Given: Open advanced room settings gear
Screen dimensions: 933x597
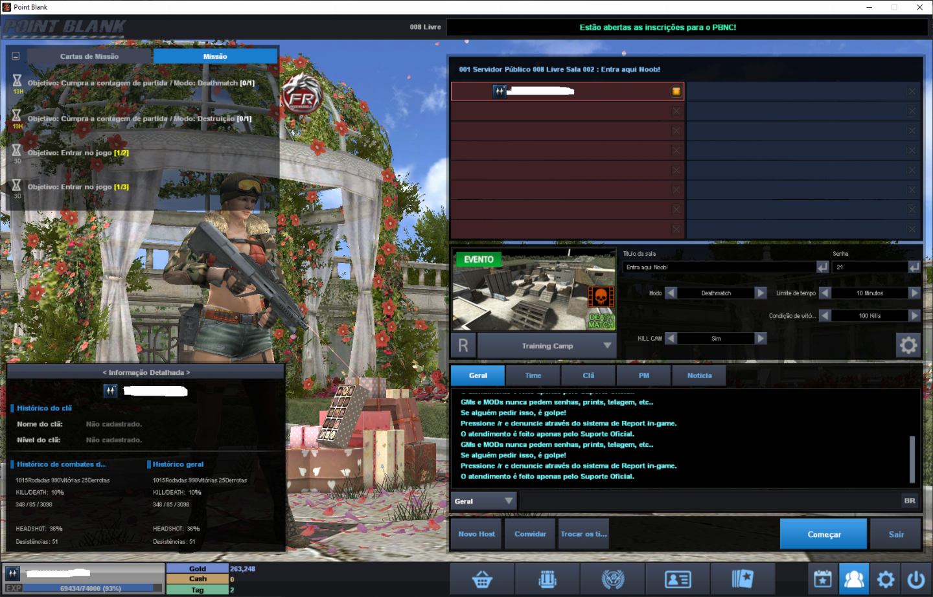Looking at the screenshot, I should 908,345.
